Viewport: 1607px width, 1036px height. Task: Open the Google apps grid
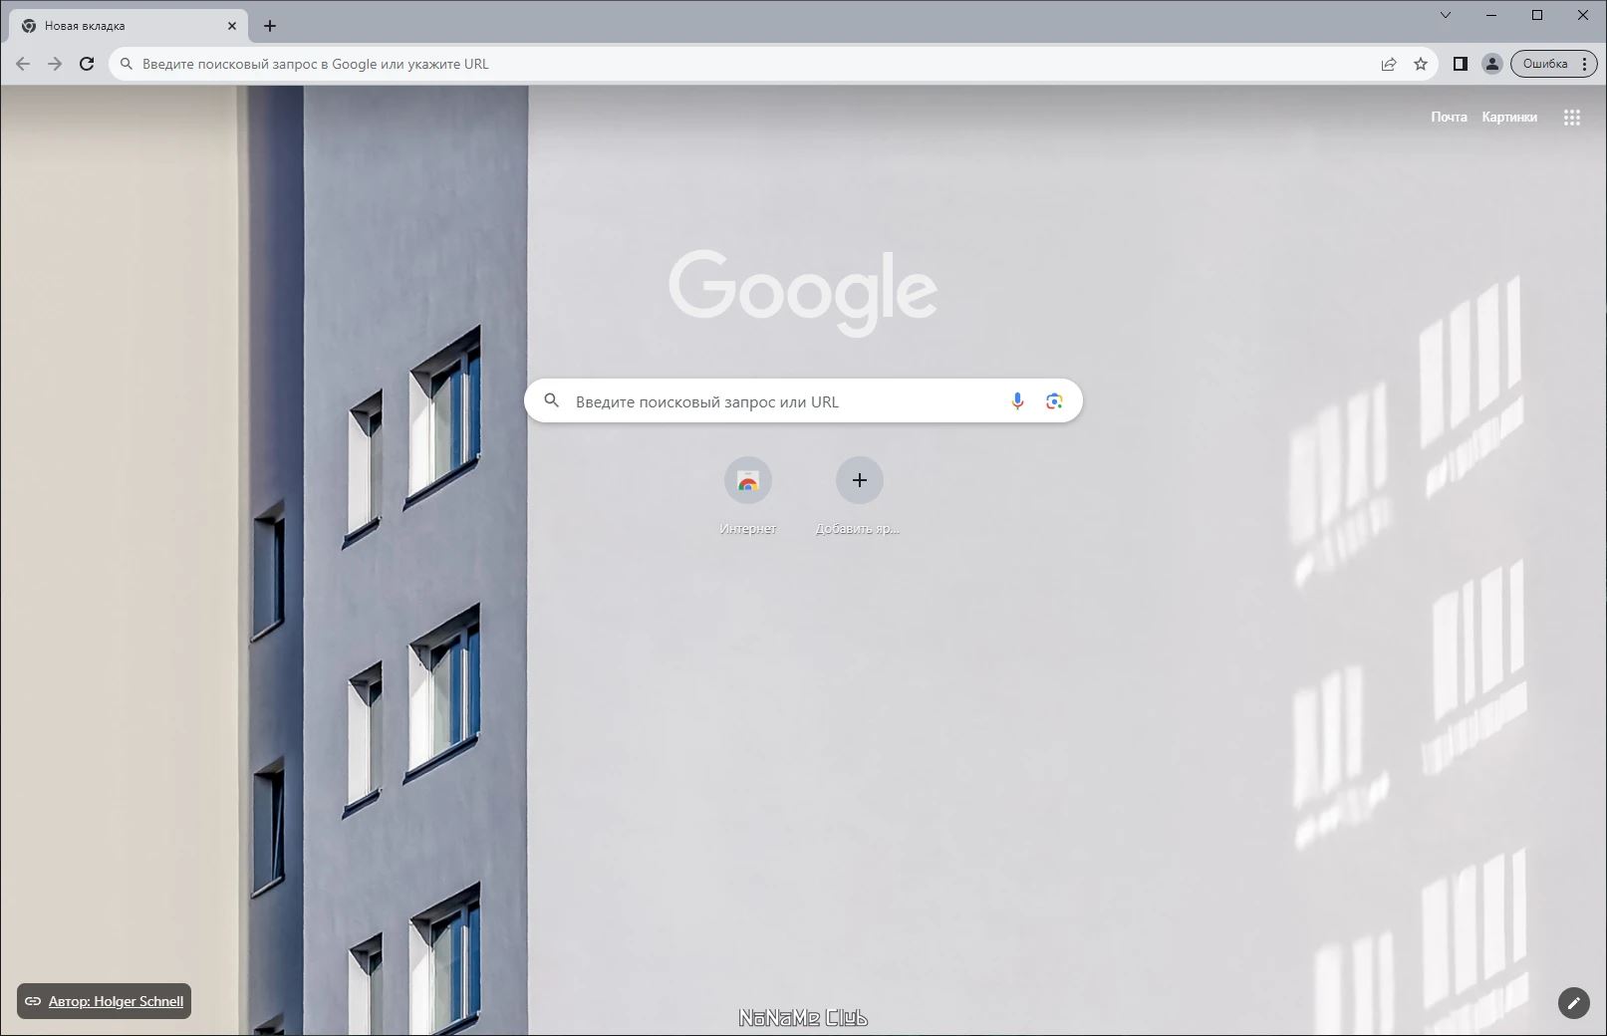[1572, 117]
